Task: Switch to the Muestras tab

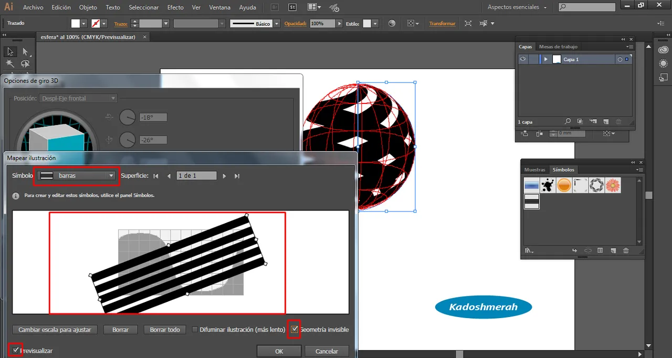Action: [534, 170]
